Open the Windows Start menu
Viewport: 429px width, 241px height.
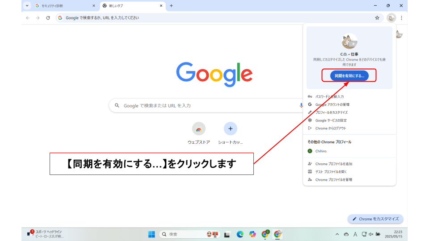(x=151, y=234)
